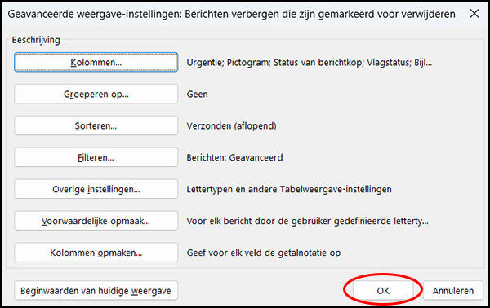Viewport: 490px width, 308px height.
Task: Open Overige instellingen...
Action: 96,189
